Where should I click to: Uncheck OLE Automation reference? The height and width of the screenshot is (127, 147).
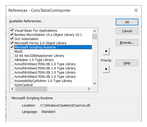pos(12,39)
